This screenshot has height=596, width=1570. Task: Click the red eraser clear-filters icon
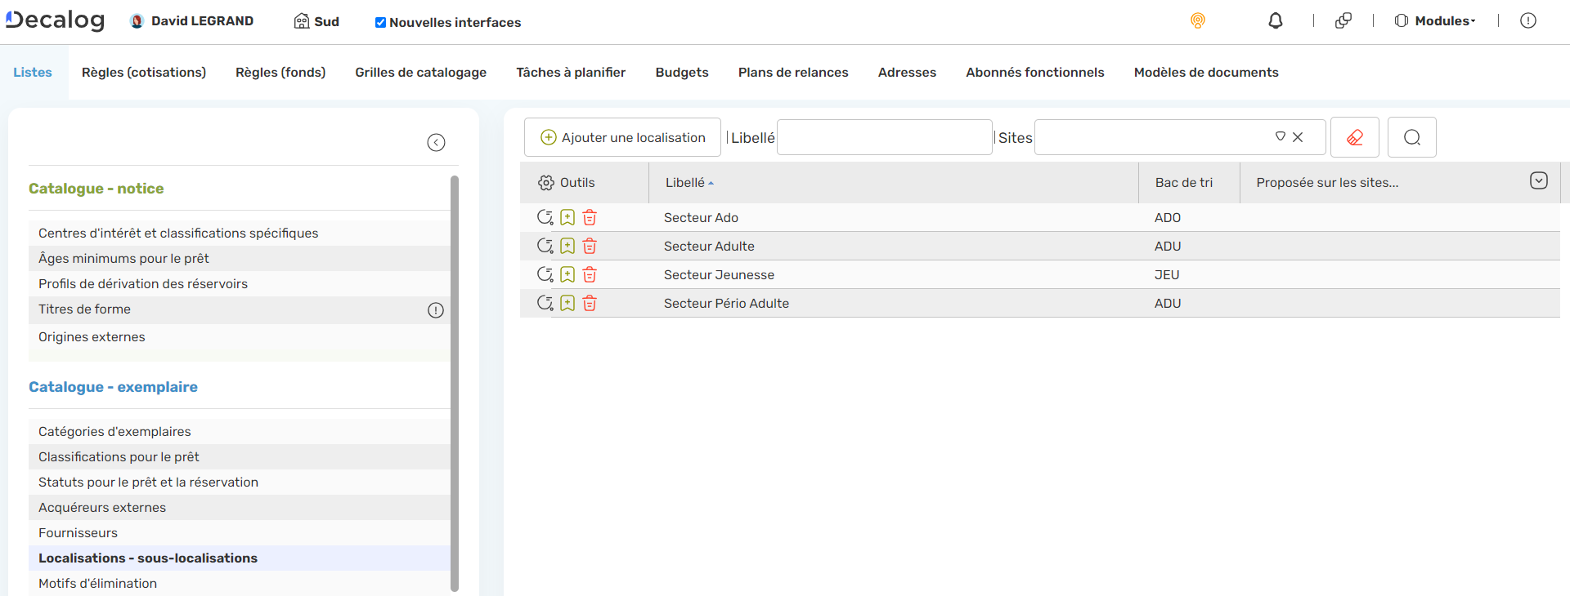pos(1354,137)
